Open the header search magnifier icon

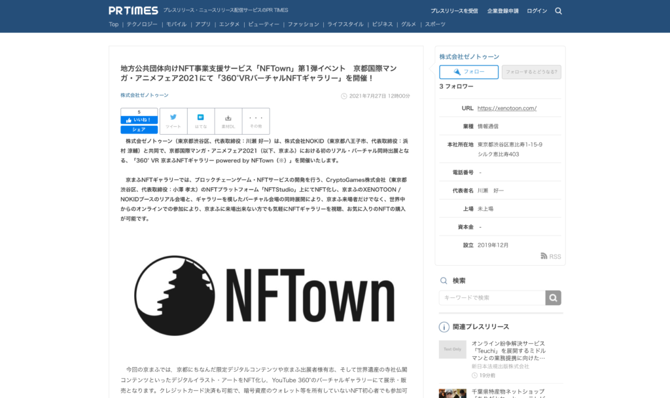559,11
